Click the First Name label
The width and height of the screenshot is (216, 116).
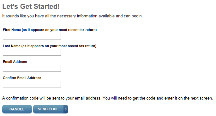coord(12,30)
